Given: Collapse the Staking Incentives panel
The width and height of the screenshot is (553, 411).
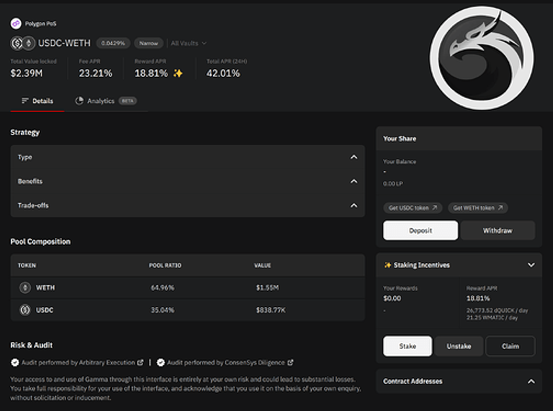Looking at the screenshot, I should tap(531, 265).
